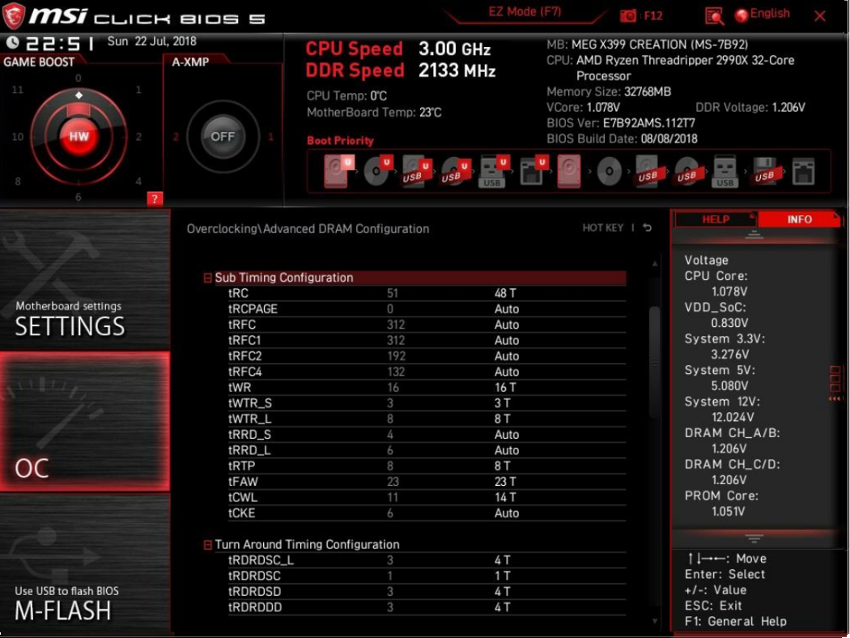Collapse the Turn Around Timing Configuration section

pos(207,545)
